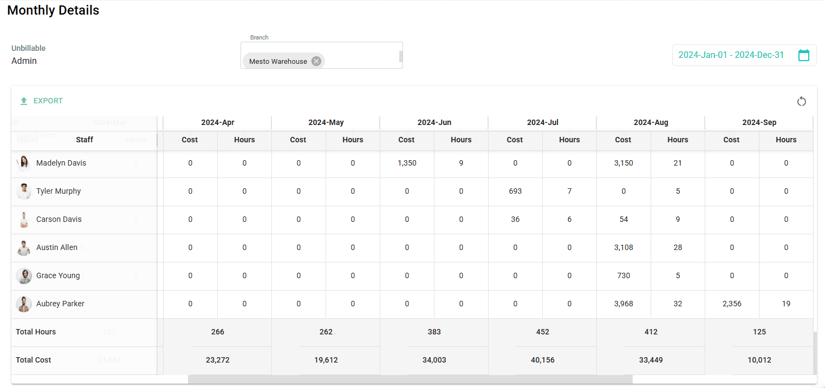Screen dimensions: 825x388
Task: Click Madelyn Davis's profile avatar
Action: coord(24,163)
